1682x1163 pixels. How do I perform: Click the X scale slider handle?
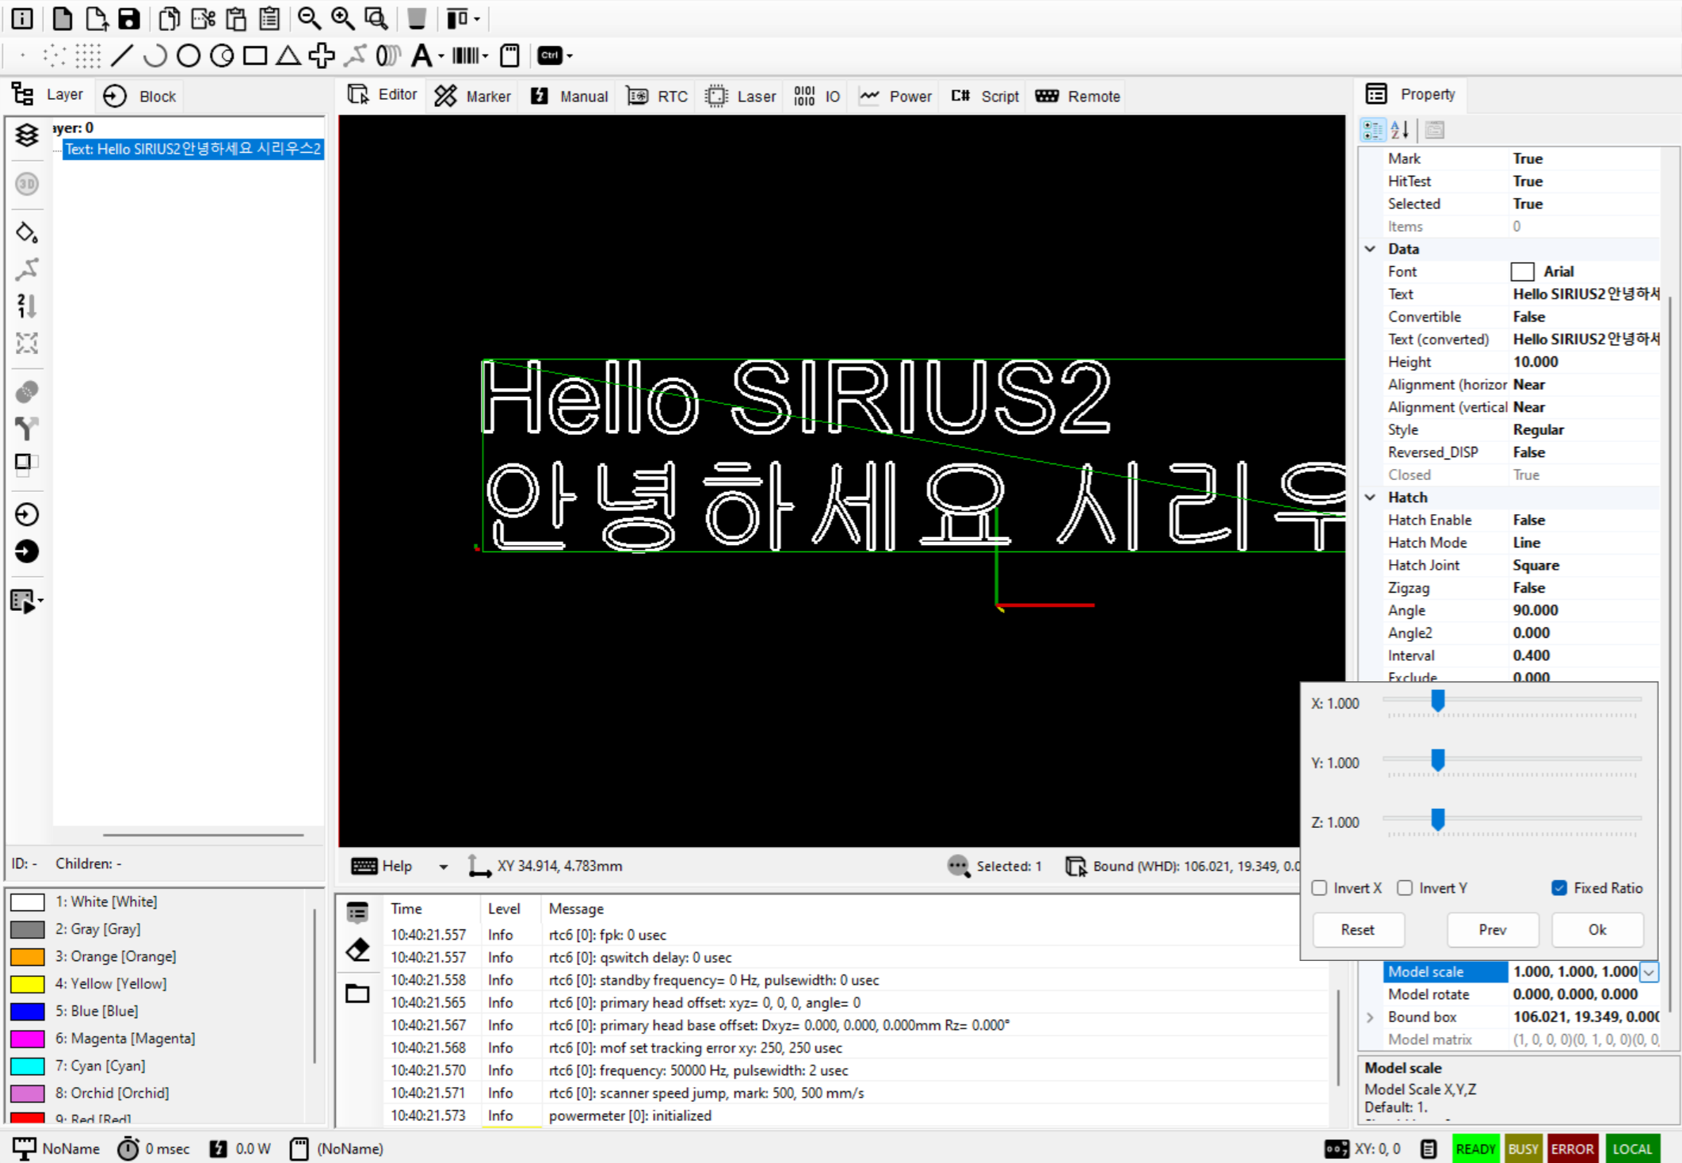1437,700
